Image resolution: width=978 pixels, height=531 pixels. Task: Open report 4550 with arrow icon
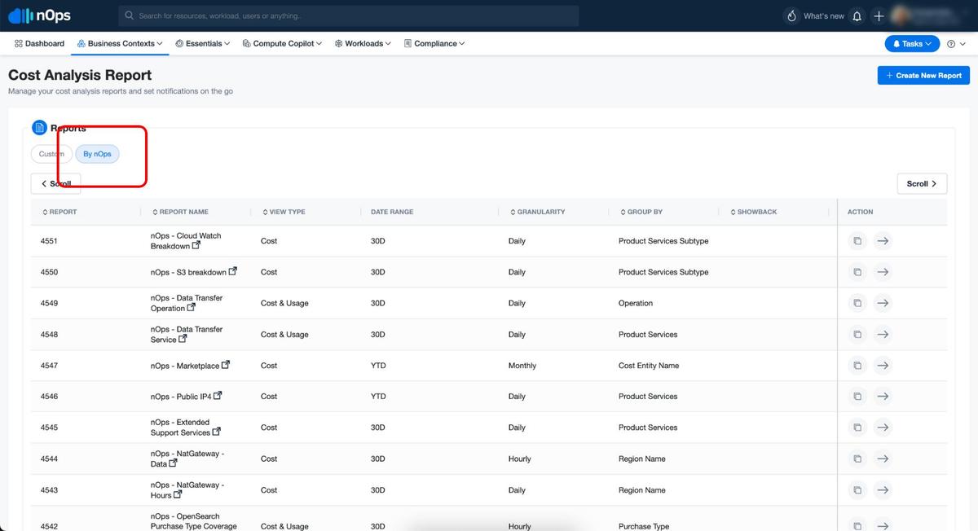point(883,272)
